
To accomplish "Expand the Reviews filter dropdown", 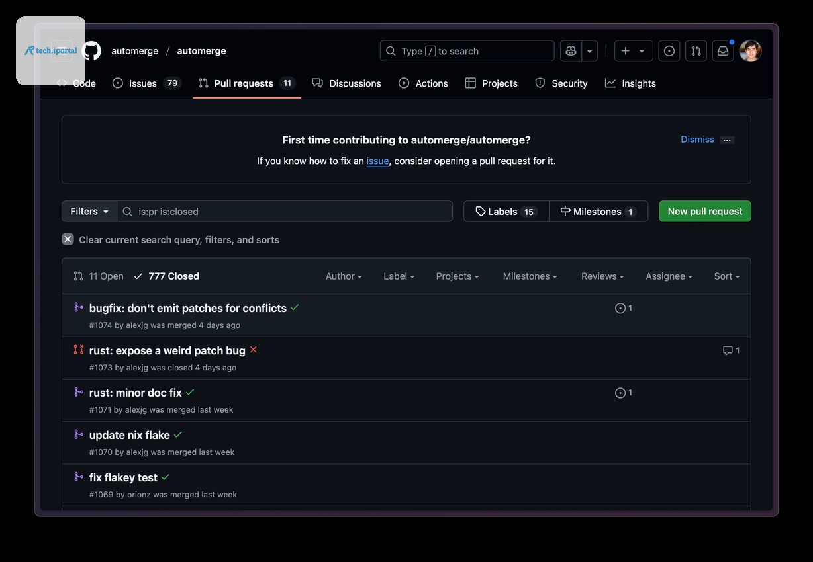I will point(602,276).
